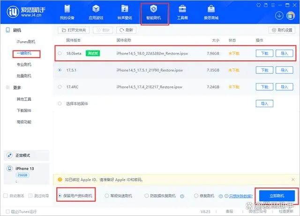This screenshot has width=300, height=216.
Task: Toggle 自动激活 checkbox
Action: pos(6,196)
